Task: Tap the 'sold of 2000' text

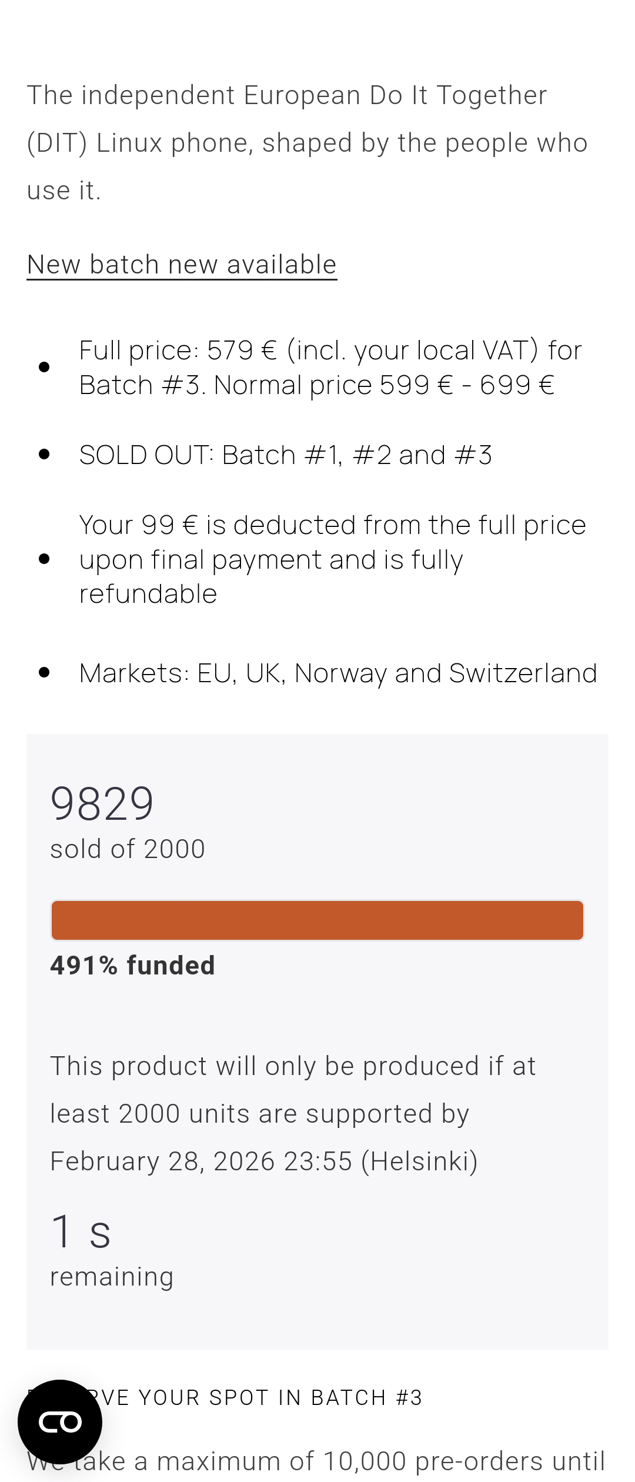Action: point(128,849)
